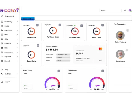Select Today option in right Debit Score legend
This screenshot has height=99, width=132.
click(x=70, y=86)
